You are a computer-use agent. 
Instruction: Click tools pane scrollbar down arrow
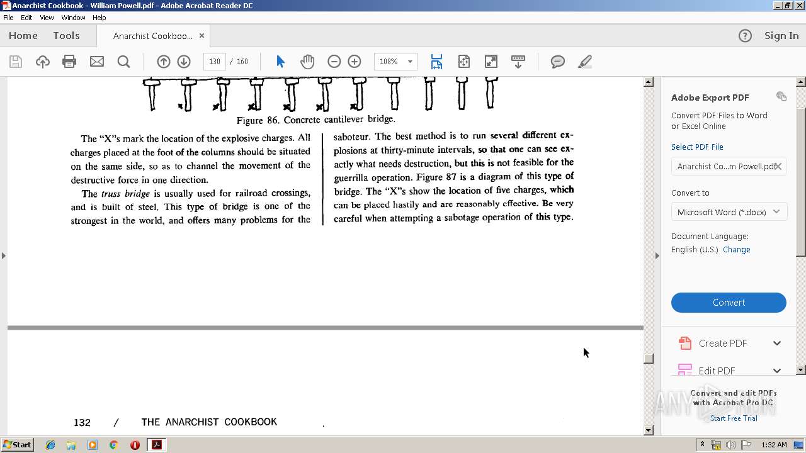point(801,370)
